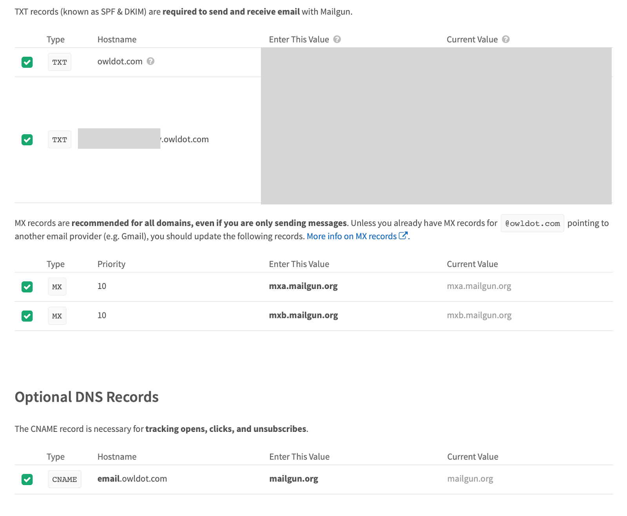Screen dimensions: 627x516
Task: Click Hostname column header in TXT table
Action: [x=117, y=39]
